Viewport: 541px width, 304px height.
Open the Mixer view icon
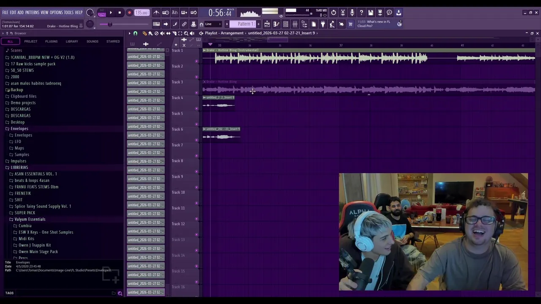click(x=295, y=24)
